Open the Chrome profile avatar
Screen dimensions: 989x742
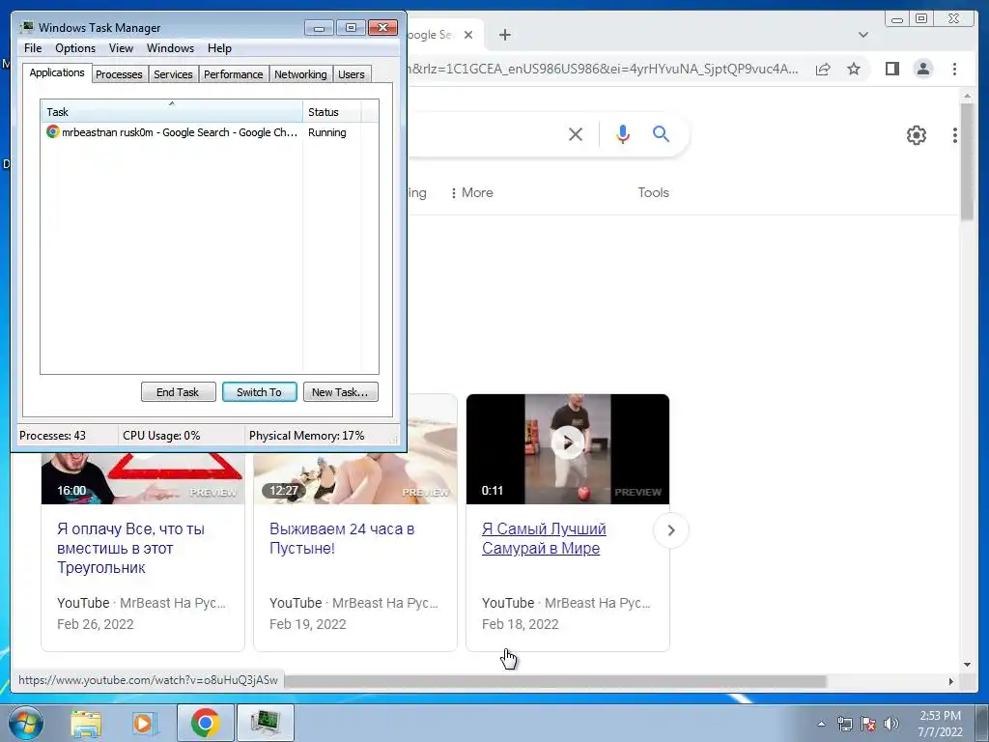click(x=922, y=69)
